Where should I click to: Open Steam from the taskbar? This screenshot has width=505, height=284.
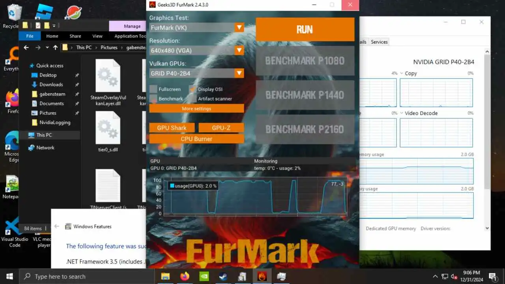pyautogui.click(x=223, y=276)
